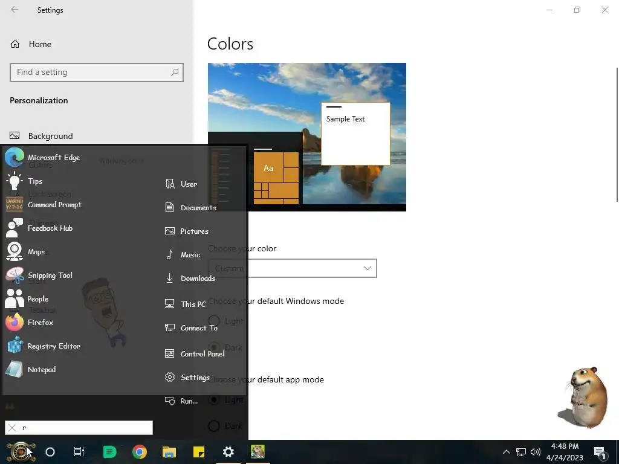Viewport: 619px width, 464px height.
Task: Clear the start menu search box
Action: [x=12, y=428]
